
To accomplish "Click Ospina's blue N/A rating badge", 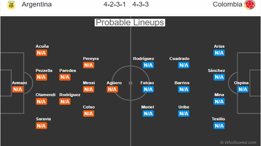I will [243, 89].
